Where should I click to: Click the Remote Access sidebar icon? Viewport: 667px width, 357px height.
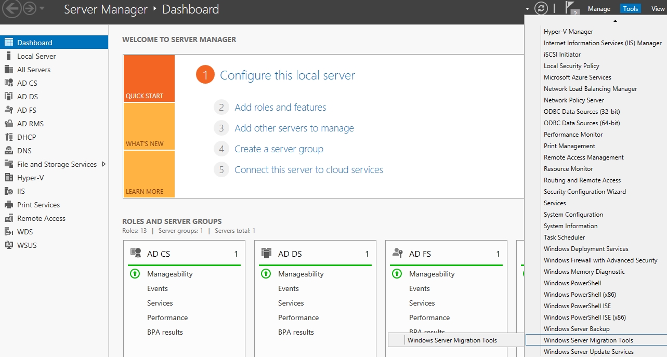pyautogui.click(x=8, y=218)
